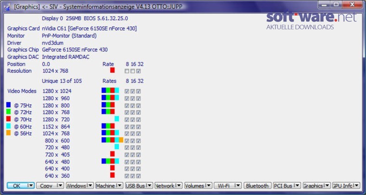Click the 1152 x 864 video mode entry
Image resolution: width=366 pixels, height=195 pixels.
click(x=56, y=127)
